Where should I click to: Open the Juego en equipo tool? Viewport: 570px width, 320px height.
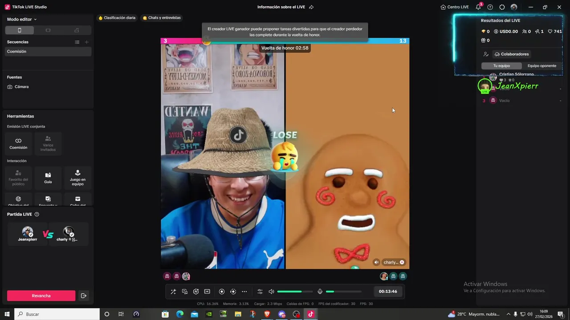77,177
